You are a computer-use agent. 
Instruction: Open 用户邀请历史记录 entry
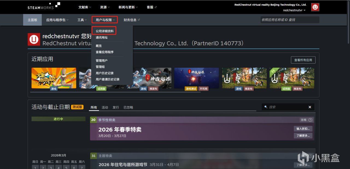107,79
